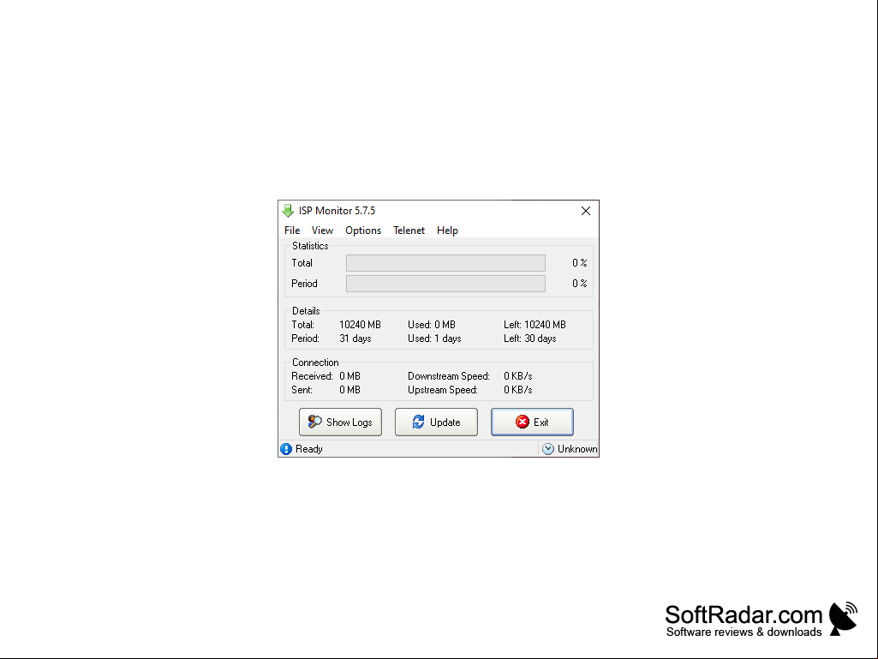Click the Used: 0 MB text

tap(432, 325)
